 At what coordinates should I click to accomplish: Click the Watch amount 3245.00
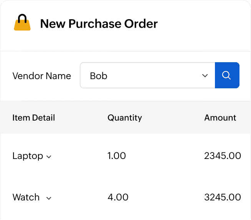(x=223, y=197)
